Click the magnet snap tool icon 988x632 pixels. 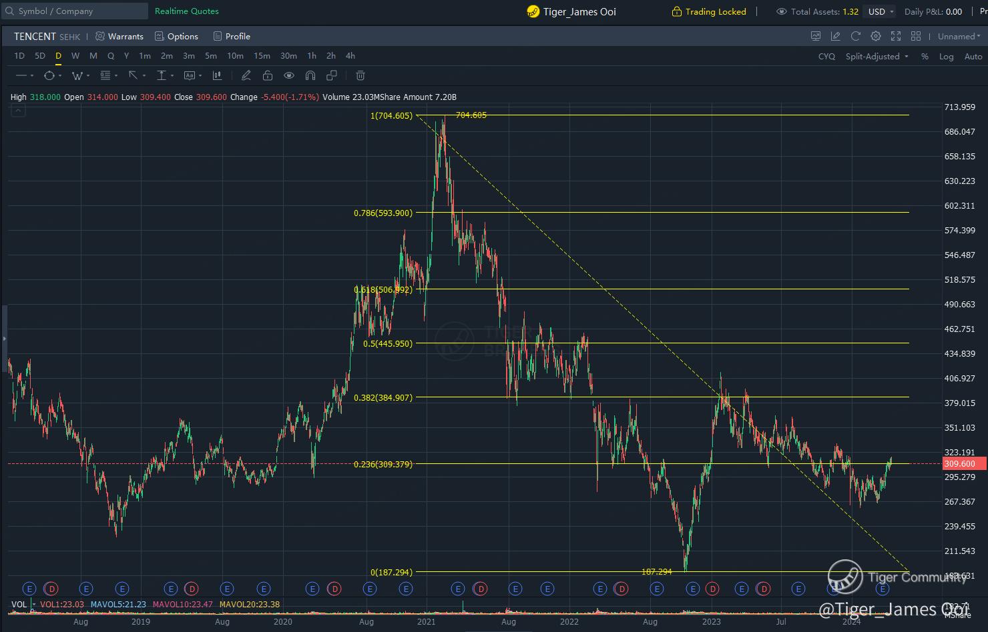(310, 76)
